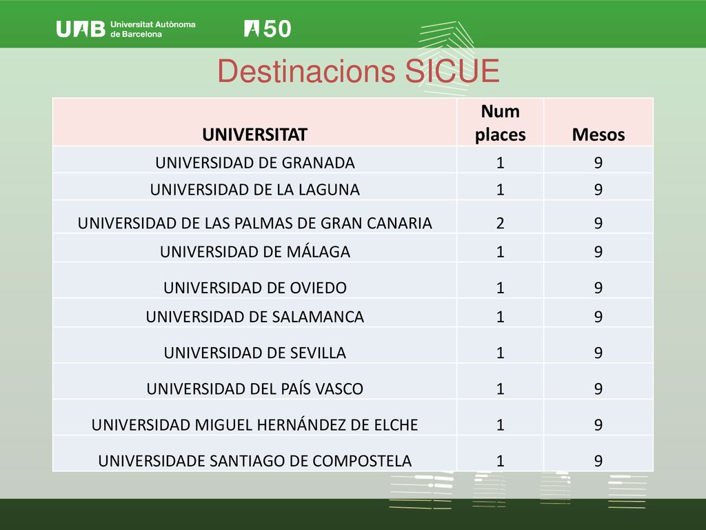Click the places value 2 for Las Palmas
The height and width of the screenshot is (530, 706).
pyautogui.click(x=501, y=223)
